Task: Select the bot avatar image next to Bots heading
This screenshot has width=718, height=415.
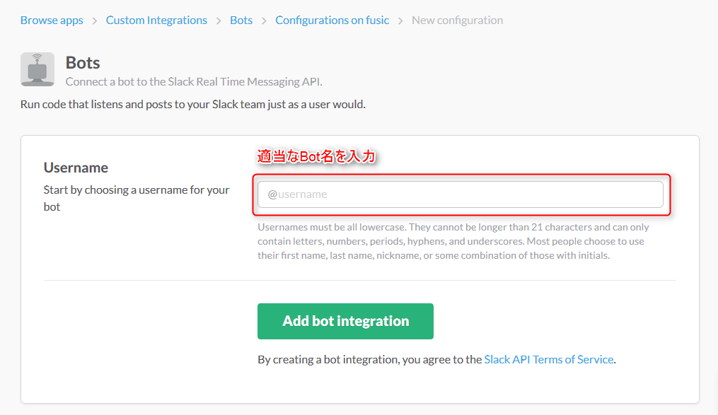Action: [37, 69]
